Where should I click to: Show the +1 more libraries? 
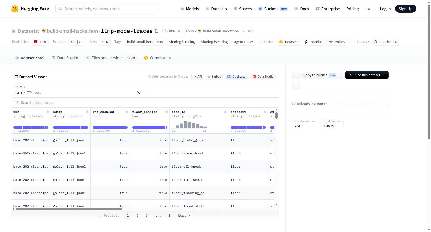(x=351, y=42)
